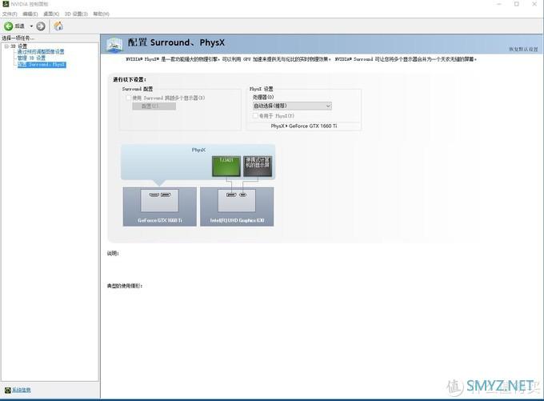Click the Intel UHD Graphics 630 GPU box

coord(237,207)
